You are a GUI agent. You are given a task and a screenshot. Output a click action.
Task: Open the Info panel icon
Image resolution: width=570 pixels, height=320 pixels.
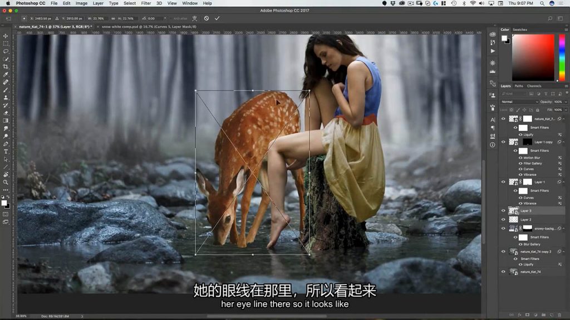(493, 145)
